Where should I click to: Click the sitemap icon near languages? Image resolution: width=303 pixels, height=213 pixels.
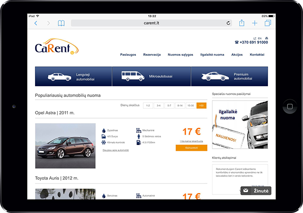tap(267, 38)
